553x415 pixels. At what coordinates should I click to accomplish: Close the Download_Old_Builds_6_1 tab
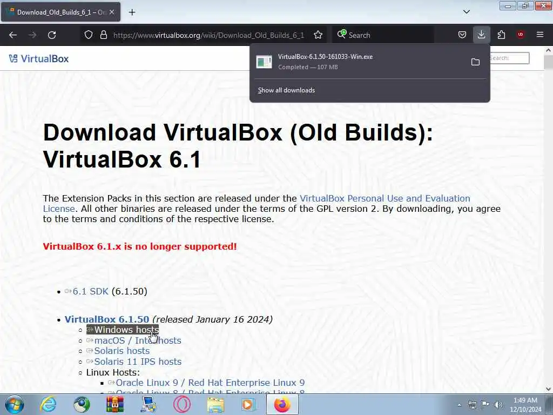point(112,12)
